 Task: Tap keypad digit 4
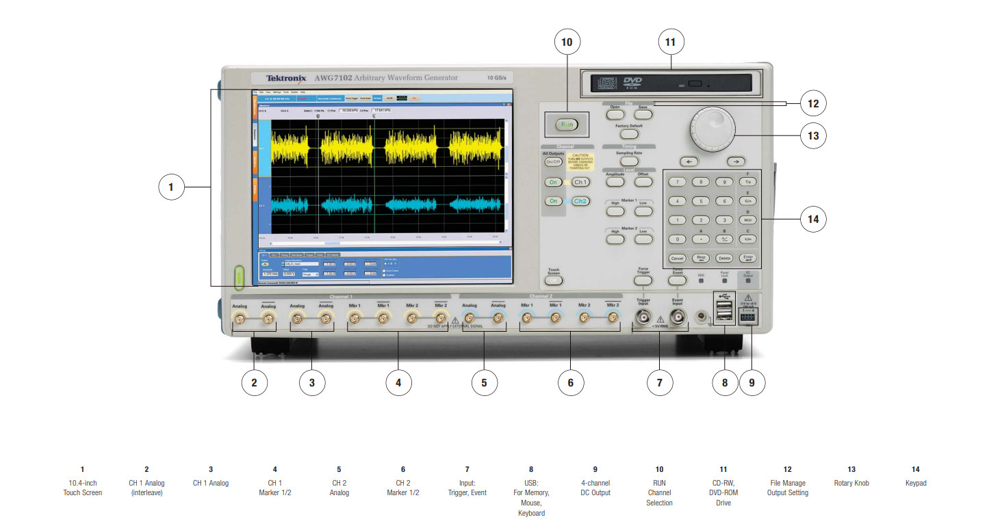click(x=677, y=201)
